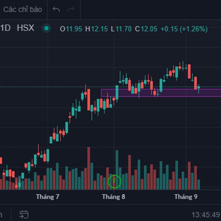
Task: Click the +0.15 (+1.26%) change value
Action: pyautogui.click(x=184, y=29)
